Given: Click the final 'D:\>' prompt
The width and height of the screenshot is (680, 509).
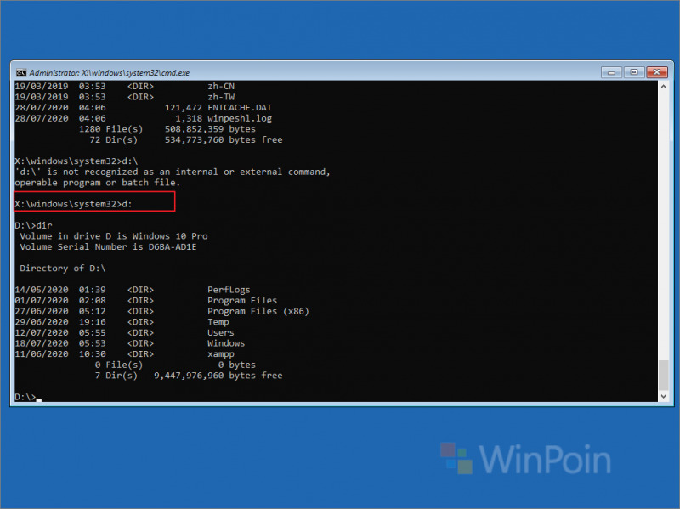Looking at the screenshot, I should [x=25, y=397].
